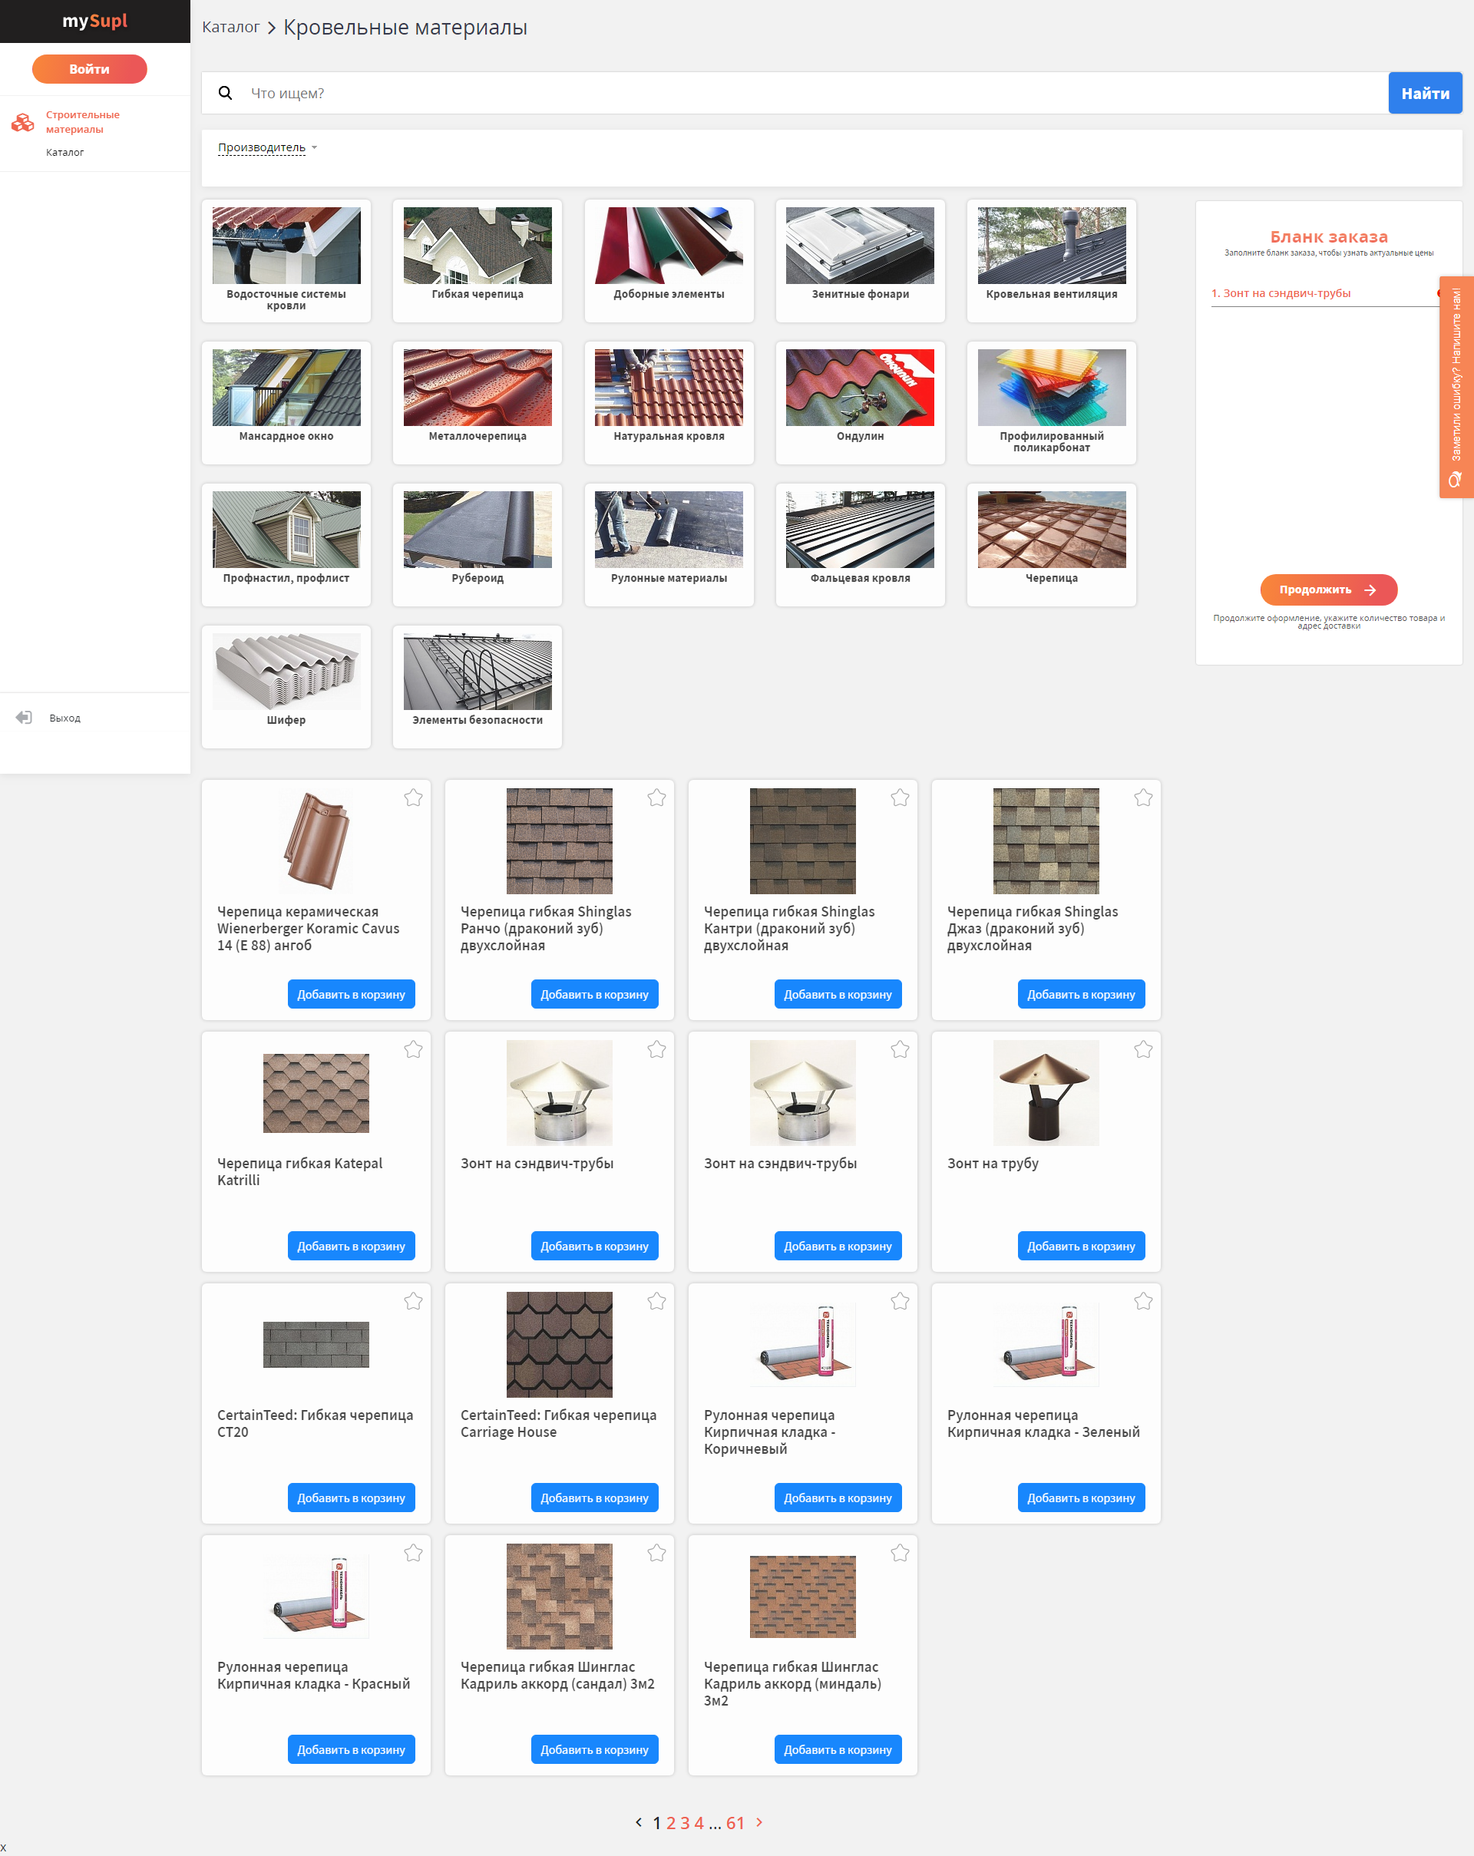
Task: Open Гибкая черепица category
Action: (477, 261)
